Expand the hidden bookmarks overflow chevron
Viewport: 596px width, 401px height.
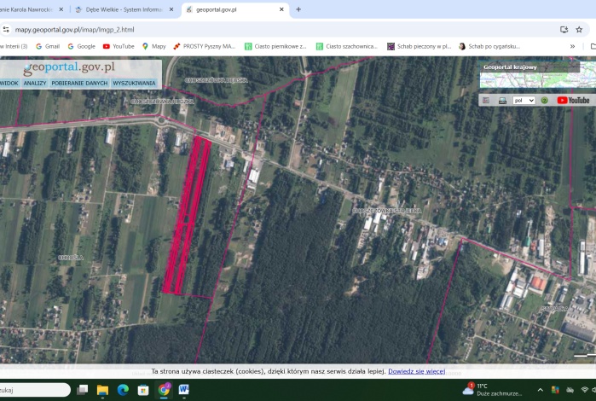point(572,46)
